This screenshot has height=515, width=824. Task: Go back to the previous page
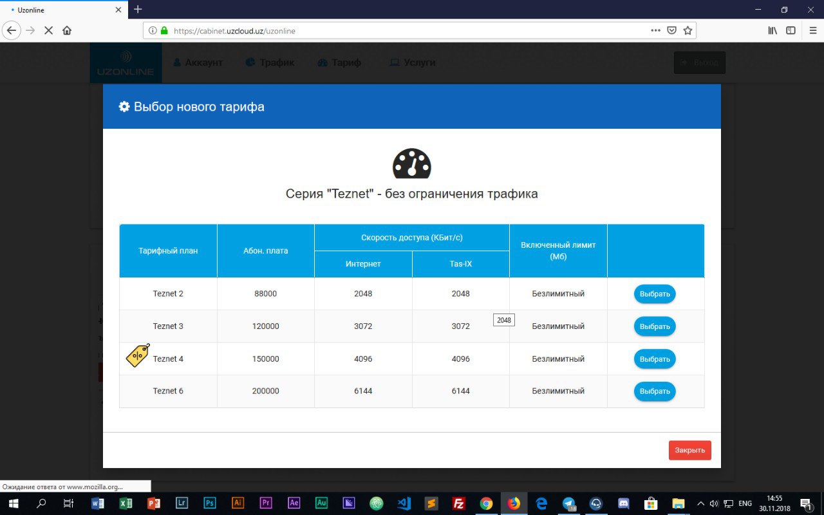[11, 30]
